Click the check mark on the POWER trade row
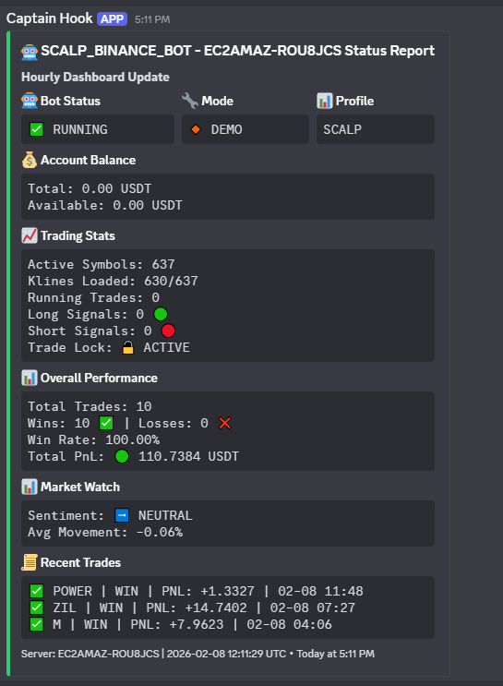The image size is (503, 686). tap(36, 591)
